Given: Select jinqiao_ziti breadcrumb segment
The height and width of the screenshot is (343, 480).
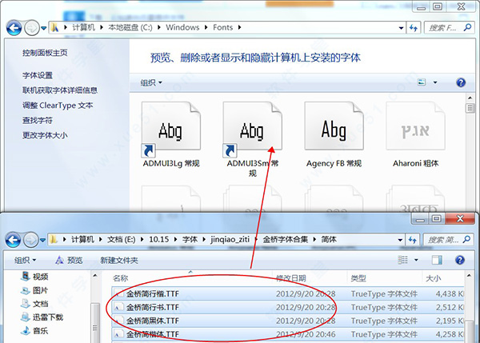Looking at the screenshot, I should [230, 239].
